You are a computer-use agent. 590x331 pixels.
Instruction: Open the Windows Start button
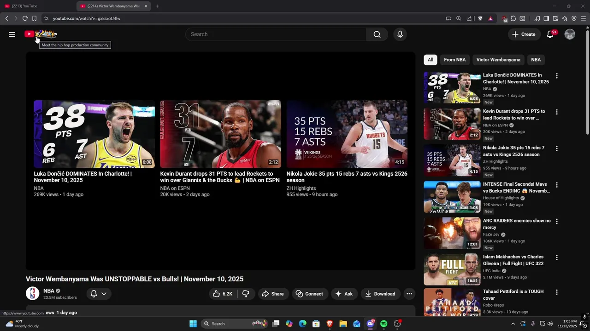pos(193,324)
